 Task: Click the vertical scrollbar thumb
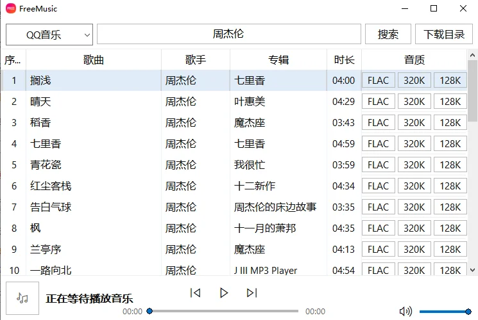pyautogui.click(x=472, y=91)
